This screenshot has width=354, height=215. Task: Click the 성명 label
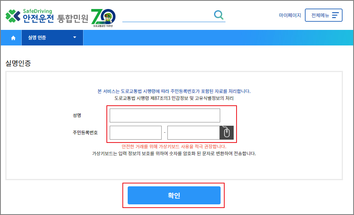pyautogui.click(x=77, y=115)
